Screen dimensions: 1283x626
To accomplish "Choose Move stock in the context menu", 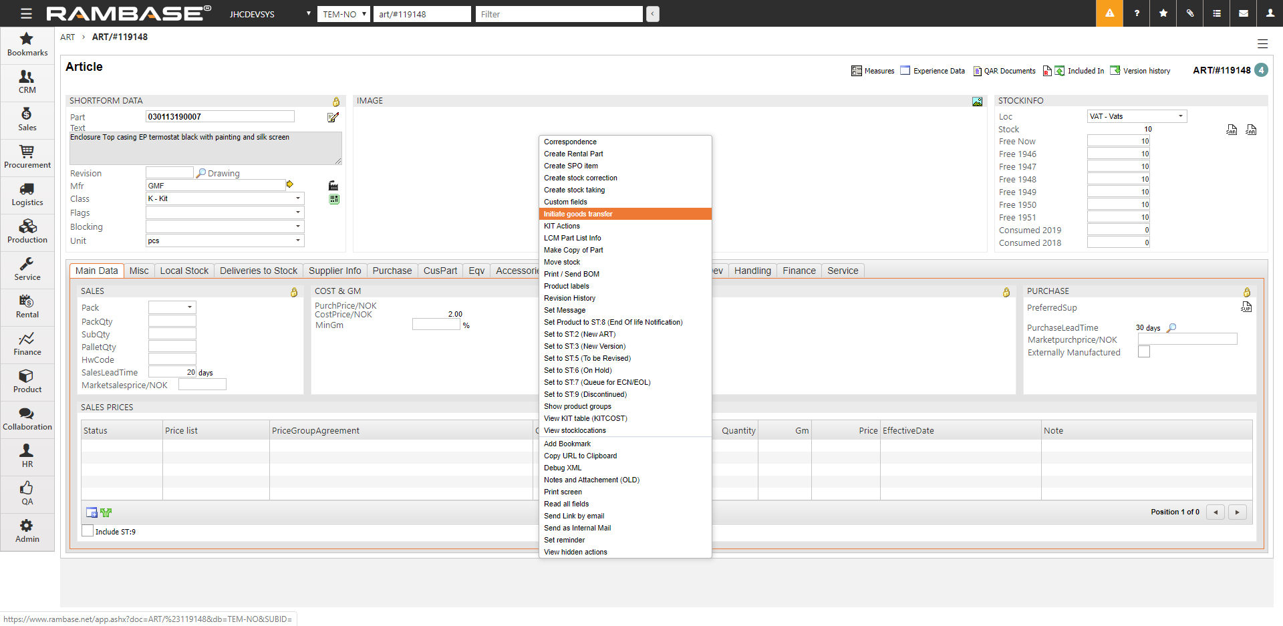I will click(562, 262).
